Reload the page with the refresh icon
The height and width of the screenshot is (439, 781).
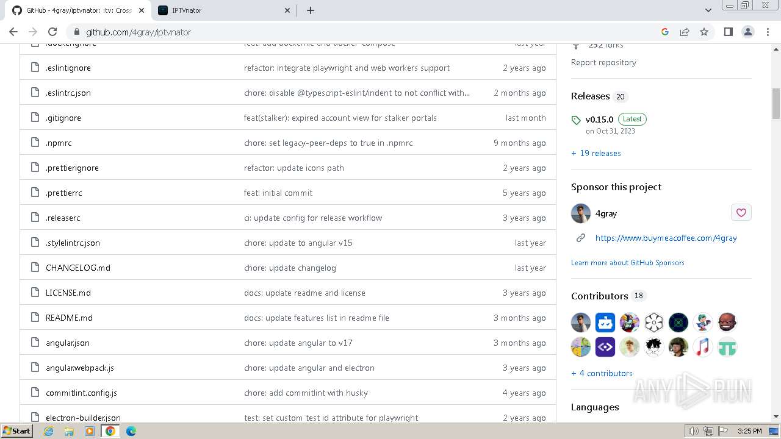click(x=52, y=32)
